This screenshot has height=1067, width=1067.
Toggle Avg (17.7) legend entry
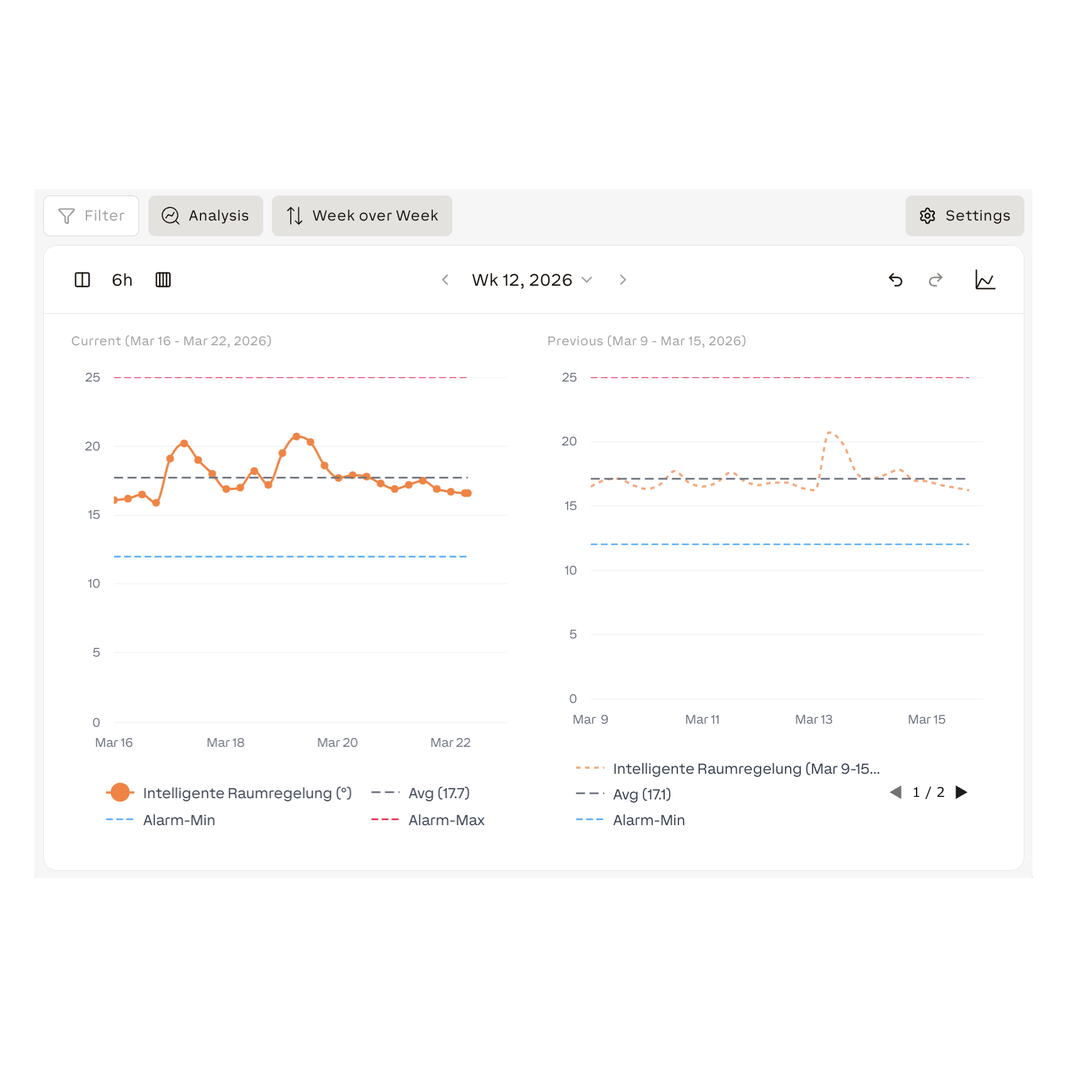tap(438, 793)
